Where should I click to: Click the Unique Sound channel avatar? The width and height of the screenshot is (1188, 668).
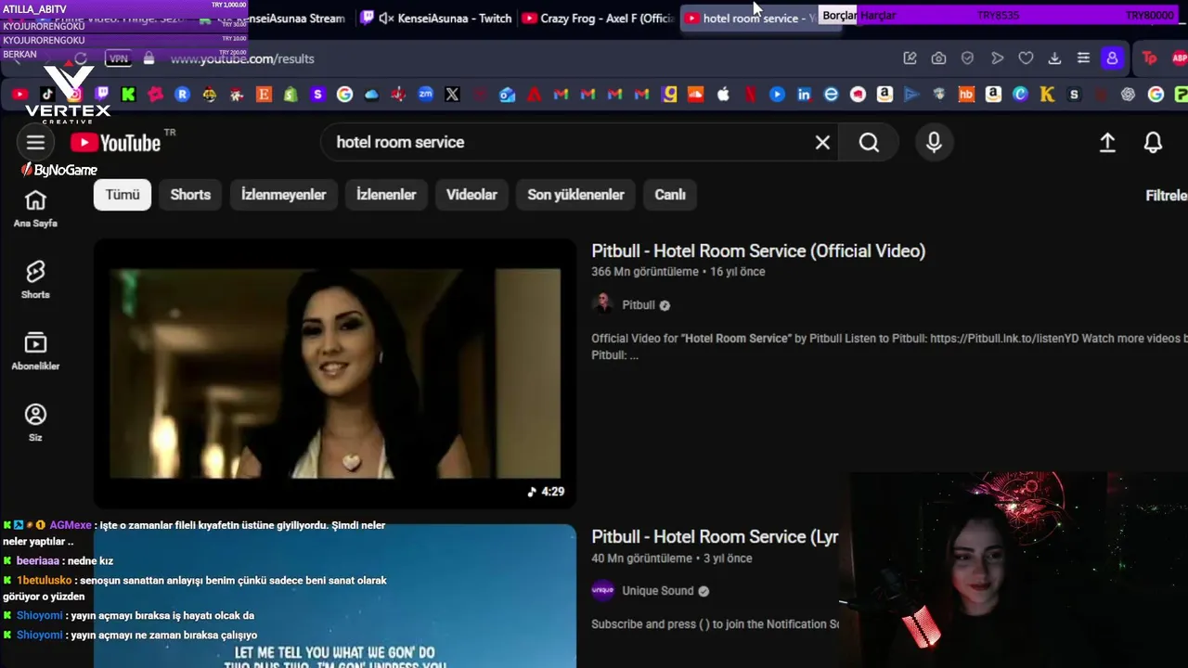coord(602,591)
